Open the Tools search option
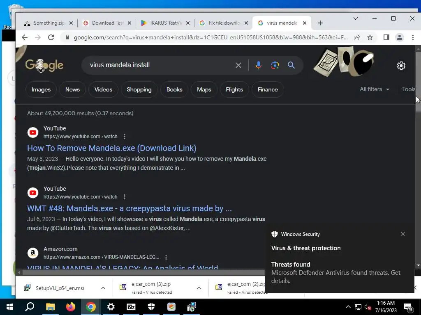 coord(408,89)
